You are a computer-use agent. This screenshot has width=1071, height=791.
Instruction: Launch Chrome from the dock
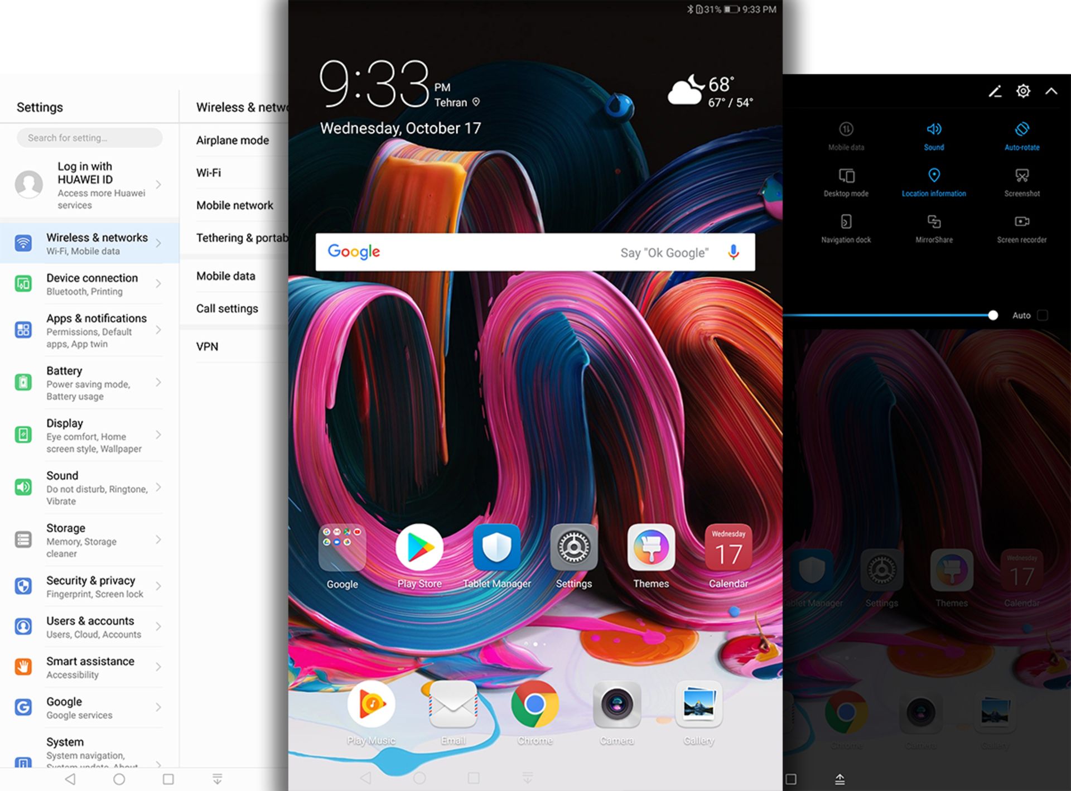[x=534, y=705]
